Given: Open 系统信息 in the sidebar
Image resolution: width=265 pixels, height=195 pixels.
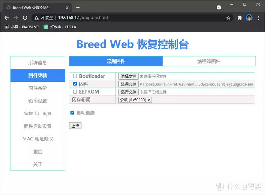Looking at the screenshot, I should [38, 62].
